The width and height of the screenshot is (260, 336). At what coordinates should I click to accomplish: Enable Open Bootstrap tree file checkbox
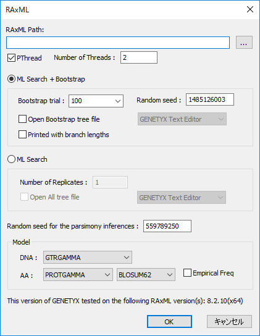[22, 119]
